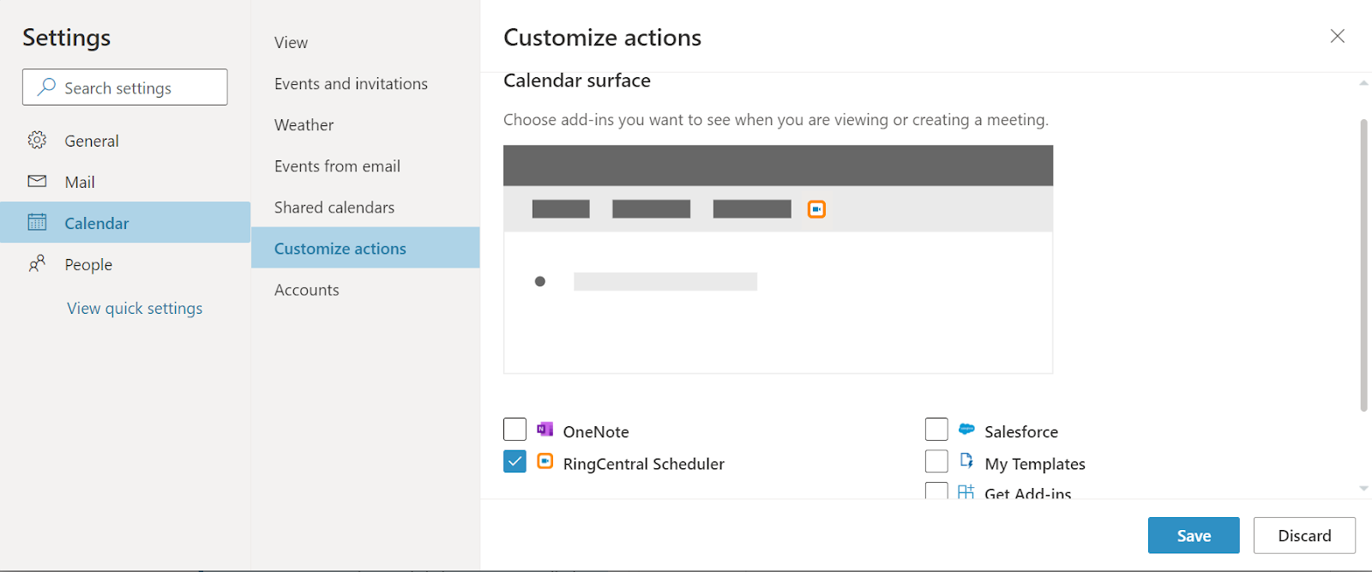Click the Mail envelope icon

pos(37,182)
